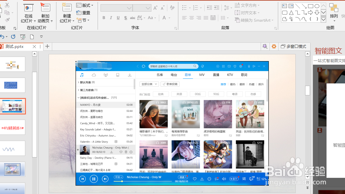The image size is (345, 194).
Task: Click the increase indent icon
Action: coord(217,8)
